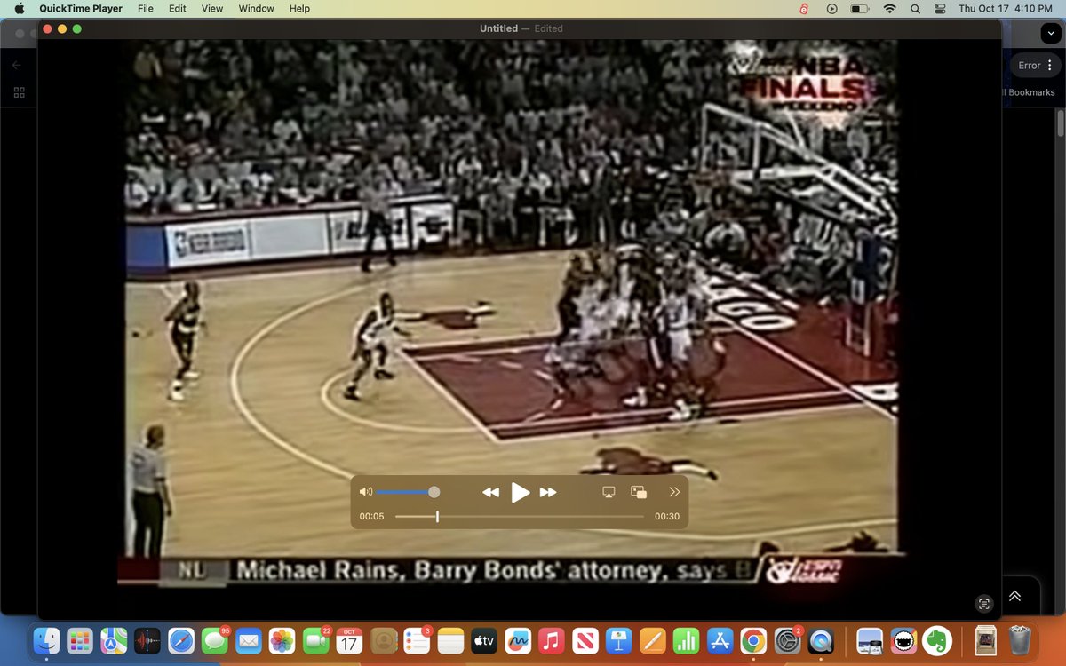This screenshot has height=666, width=1066.
Task: Click the double up-arrow button in browser
Action: point(1014,597)
